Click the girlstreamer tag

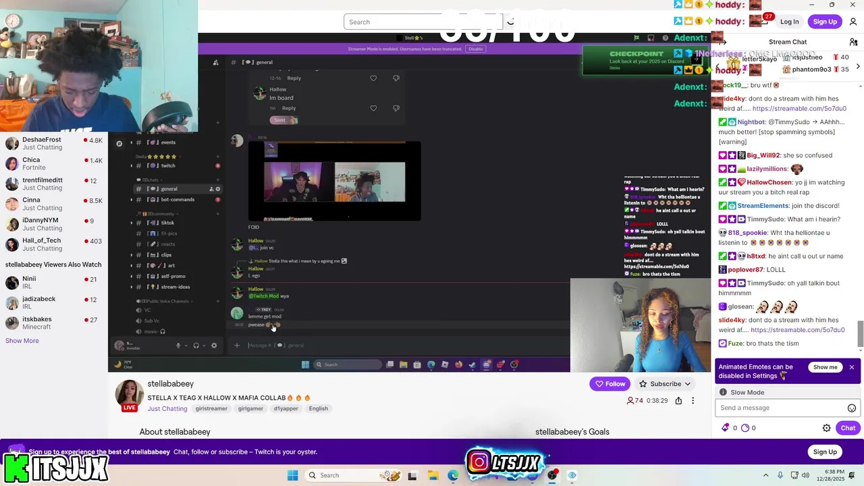point(211,408)
